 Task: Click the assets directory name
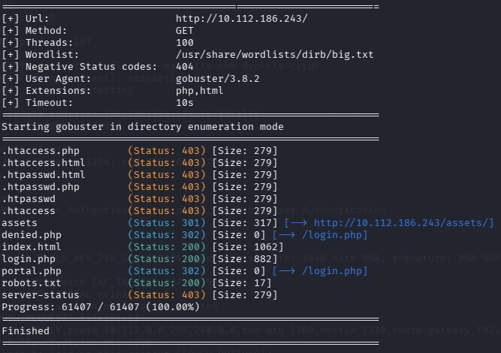click(20, 223)
